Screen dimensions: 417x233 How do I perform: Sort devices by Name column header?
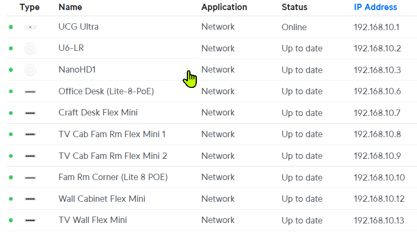70,7
